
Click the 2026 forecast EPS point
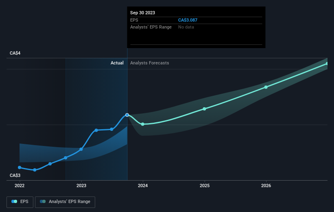coord(266,87)
